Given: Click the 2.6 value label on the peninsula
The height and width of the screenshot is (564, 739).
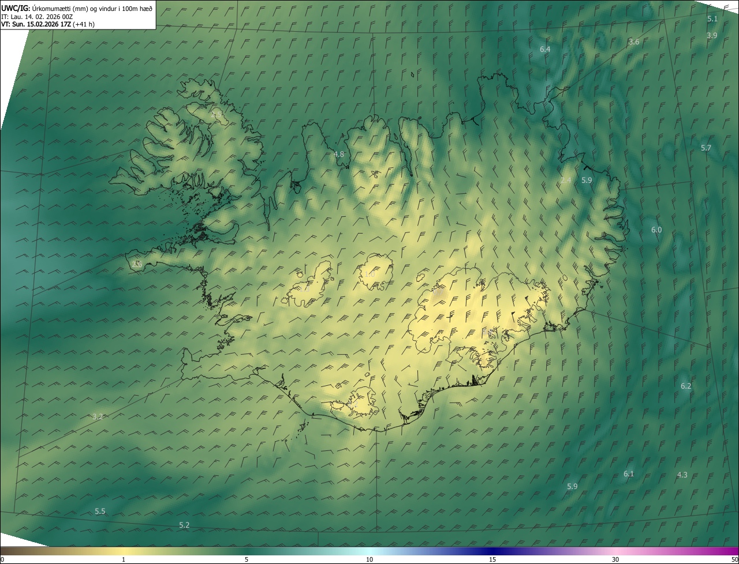Looking at the screenshot, I should tap(137, 264).
